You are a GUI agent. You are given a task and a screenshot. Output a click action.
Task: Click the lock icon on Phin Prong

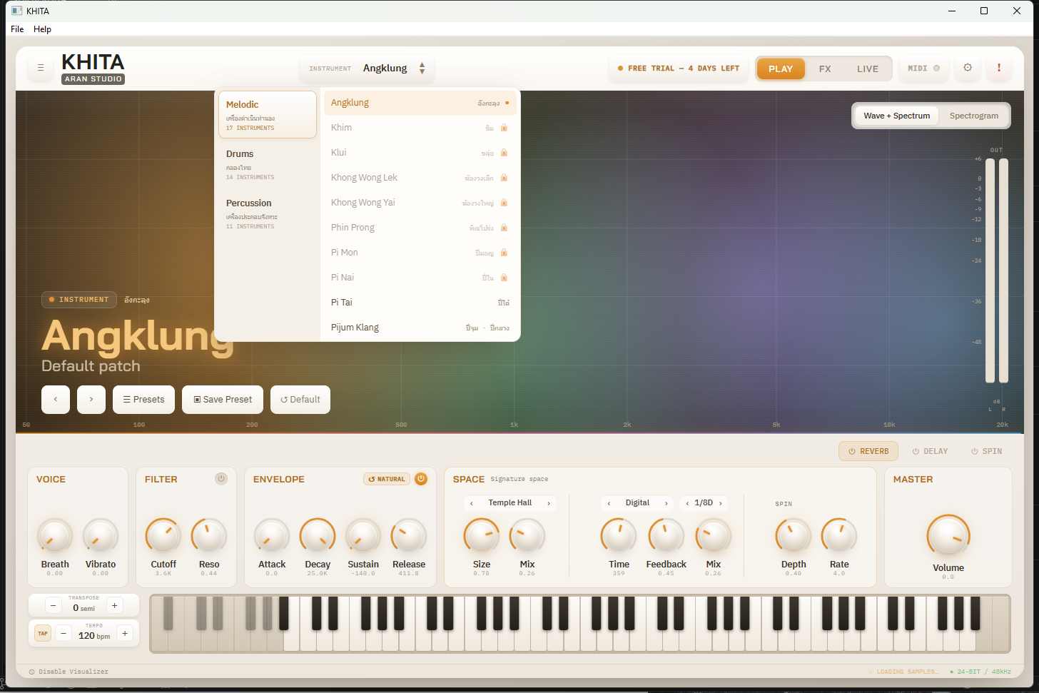504,228
